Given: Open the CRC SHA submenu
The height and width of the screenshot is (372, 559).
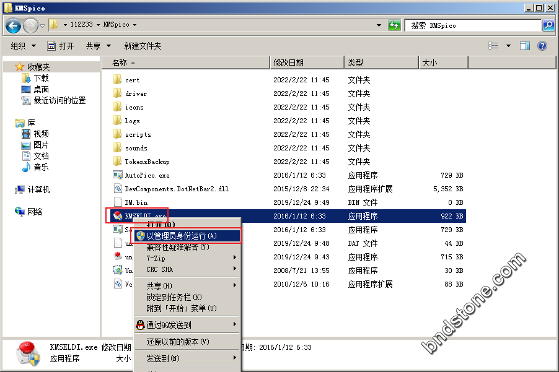Looking at the screenshot, I should click(x=187, y=269).
